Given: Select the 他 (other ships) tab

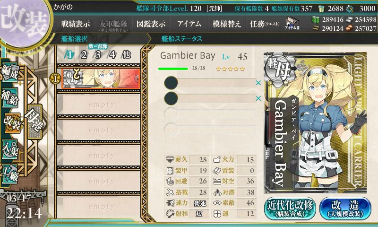Looking at the screenshot, I should coord(126,55).
